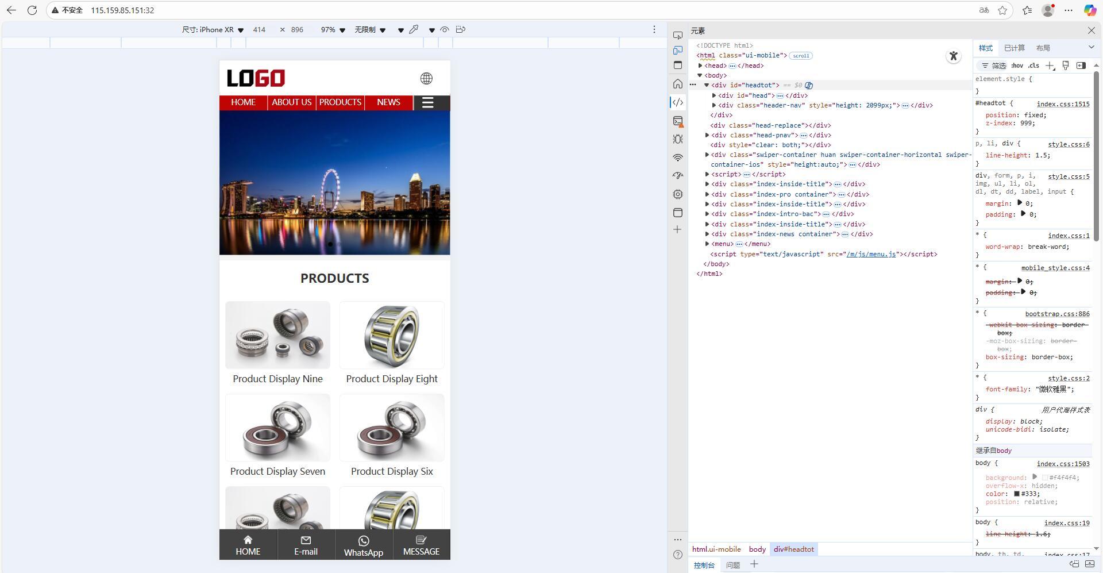The height and width of the screenshot is (573, 1103).
Task: Add this page to favorites star
Action: (x=1002, y=10)
